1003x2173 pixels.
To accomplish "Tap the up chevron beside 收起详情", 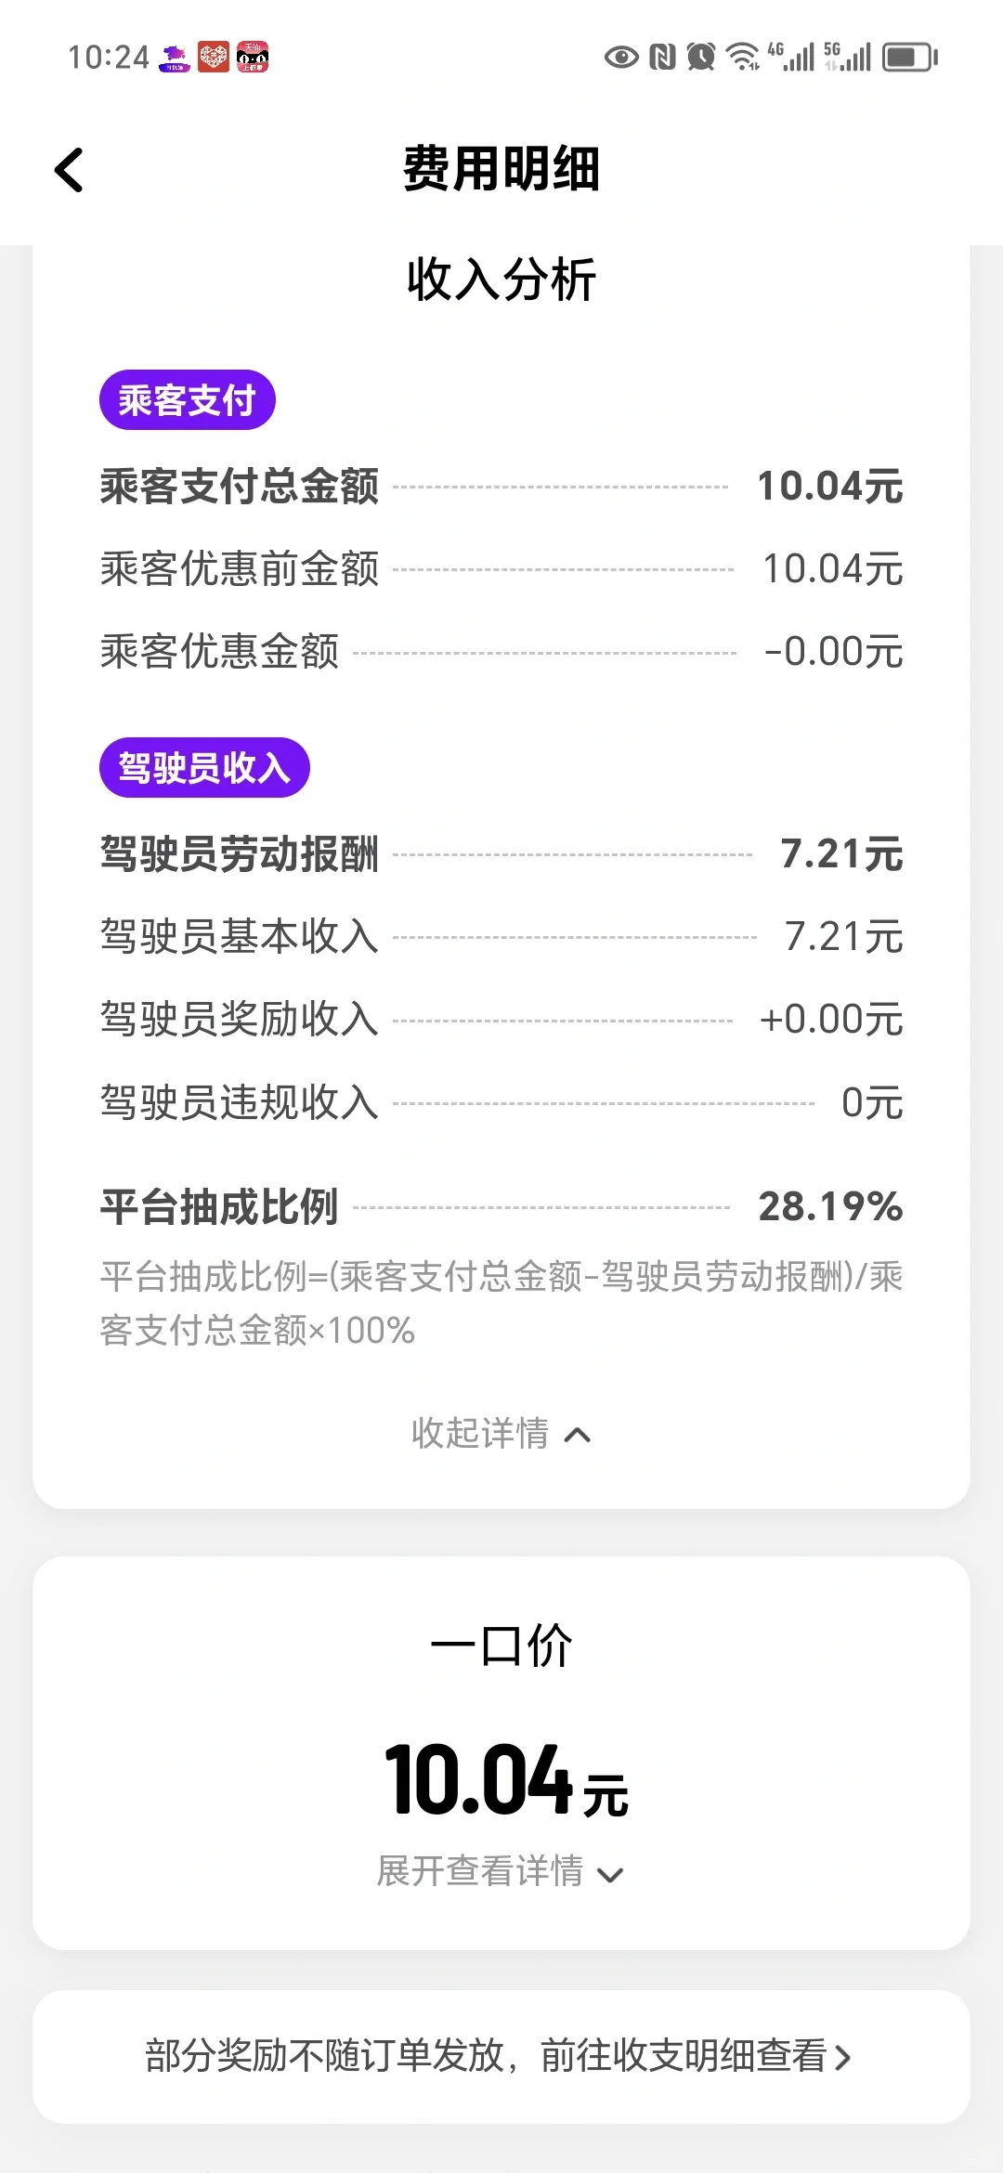I will (x=578, y=1435).
